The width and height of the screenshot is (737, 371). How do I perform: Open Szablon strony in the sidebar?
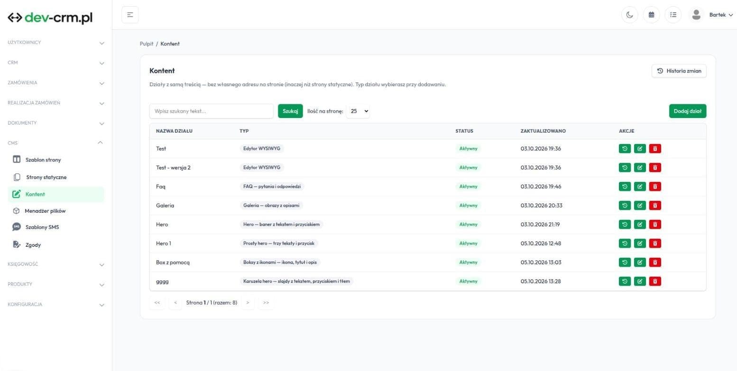click(x=56, y=160)
